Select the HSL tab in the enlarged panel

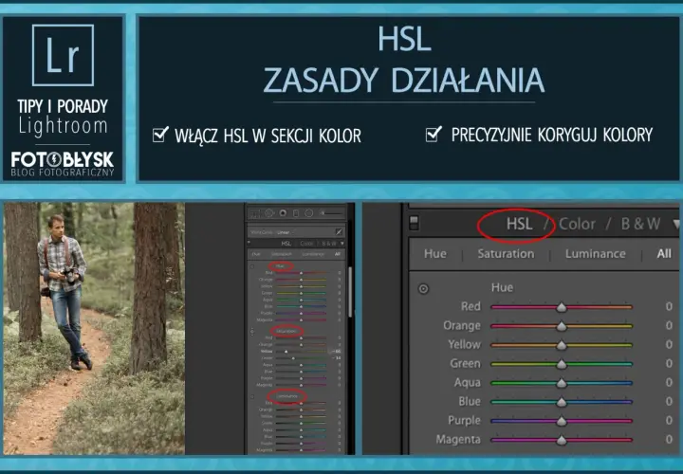519,224
